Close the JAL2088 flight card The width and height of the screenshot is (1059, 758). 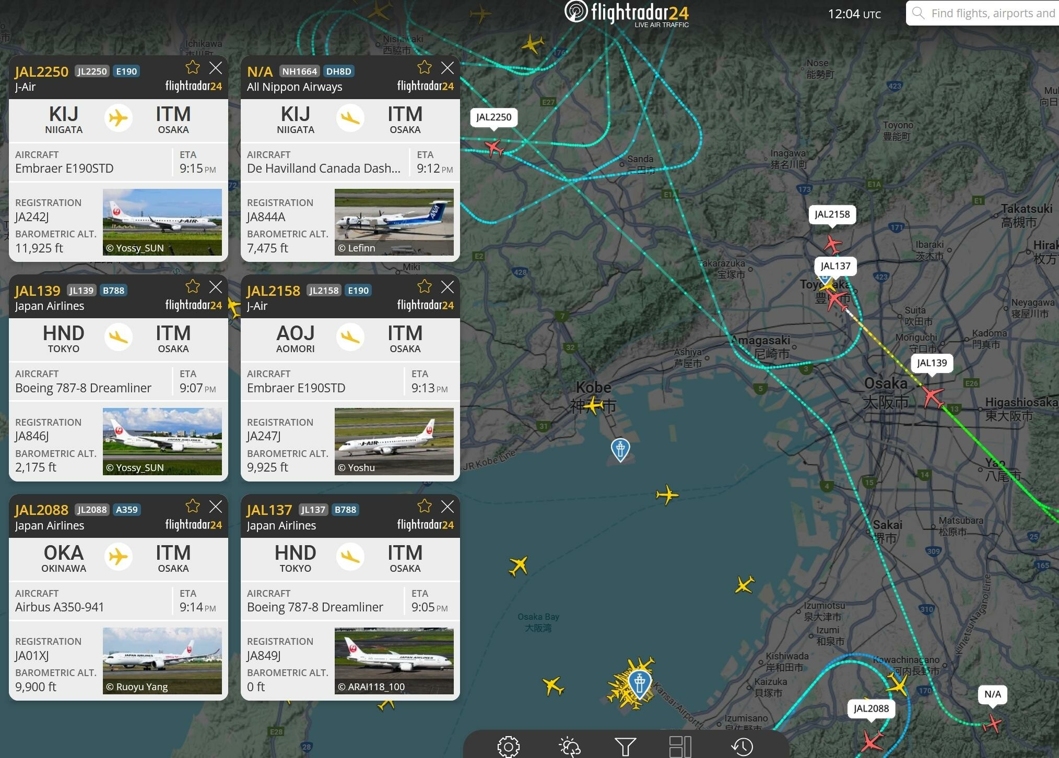215,507
